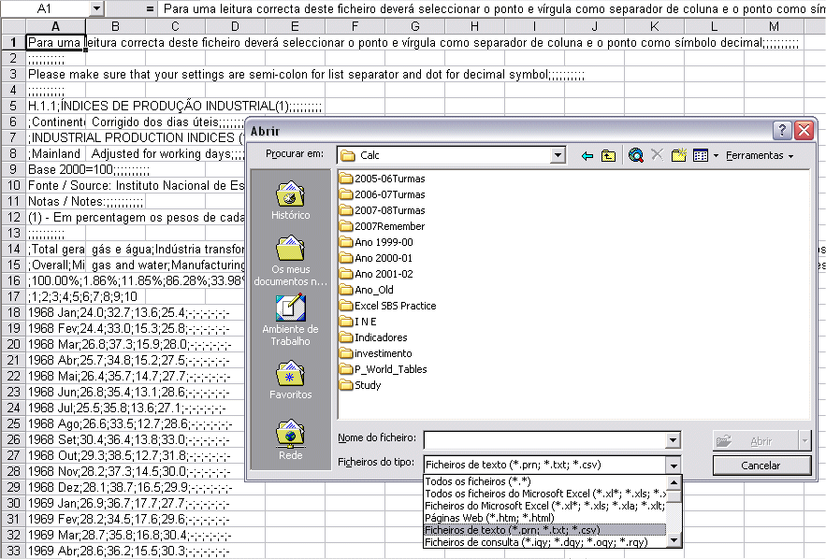Select the Ano_Old folder
This screenshot has width=826, height=559.
coord(368,290)
